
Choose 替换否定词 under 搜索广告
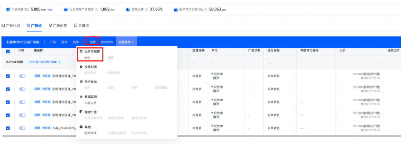pyautogui.click(x=139, y=118)
